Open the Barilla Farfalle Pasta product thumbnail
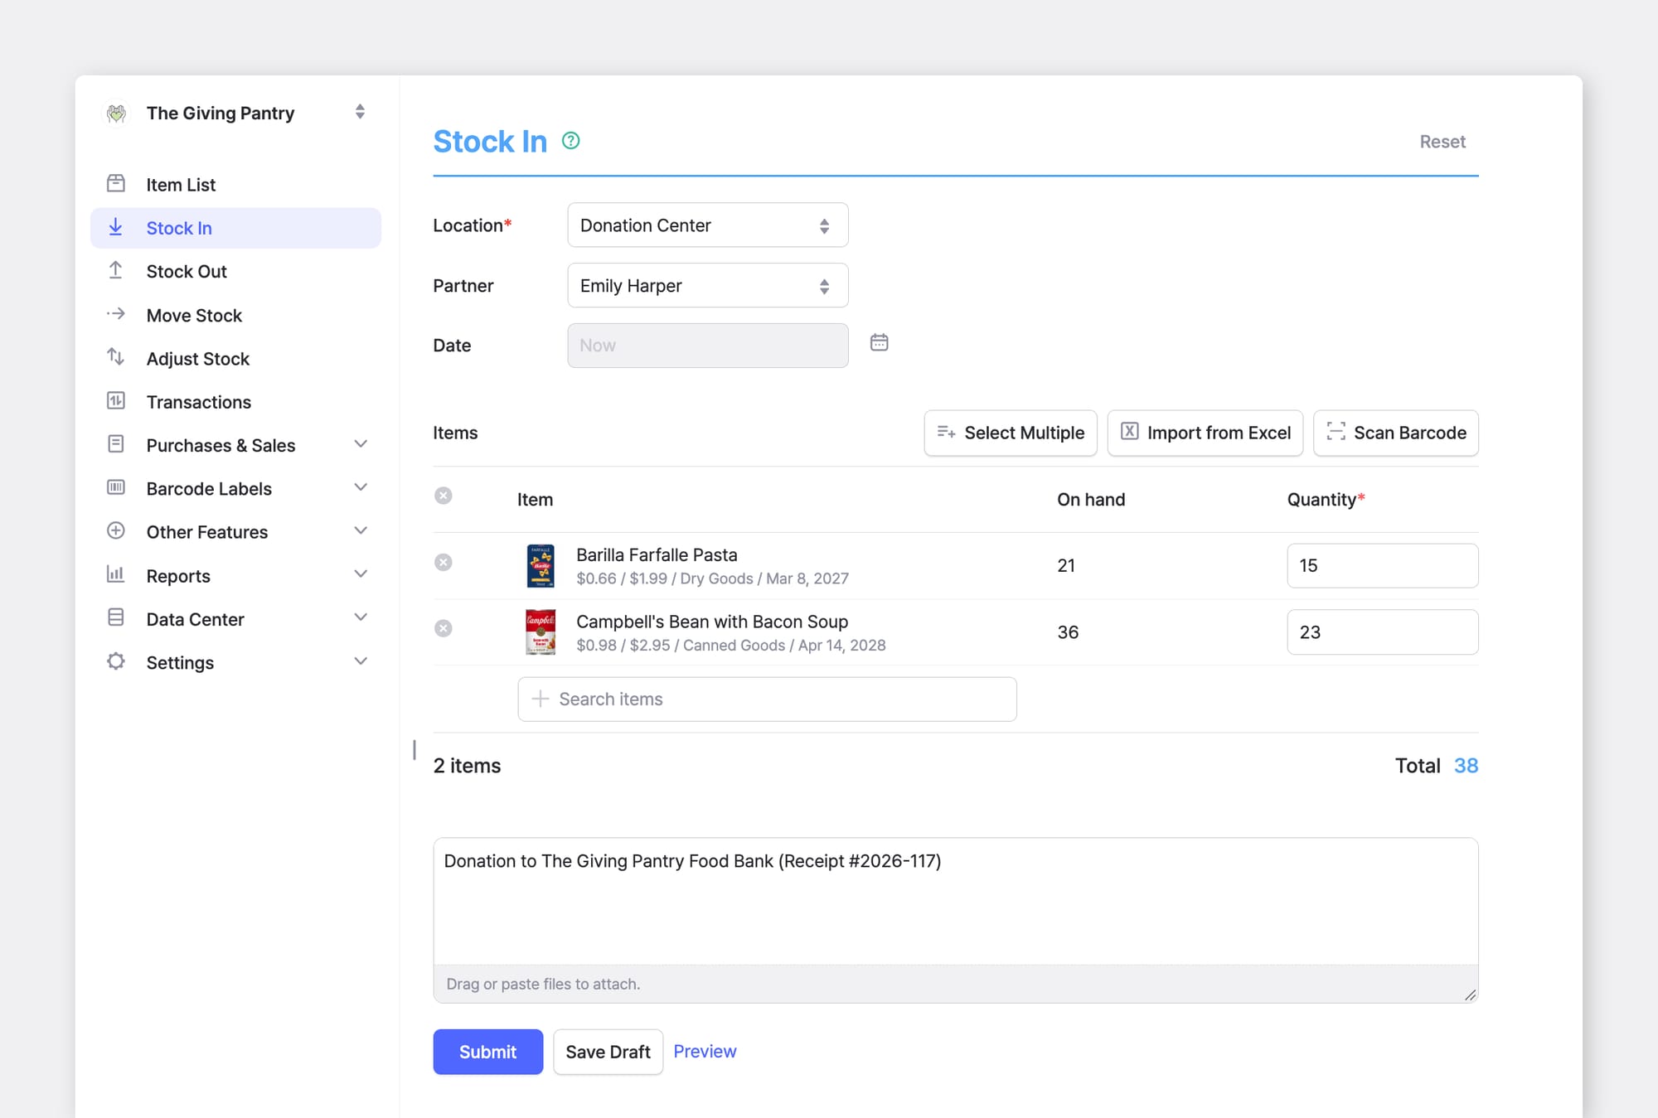 [541, 565]
